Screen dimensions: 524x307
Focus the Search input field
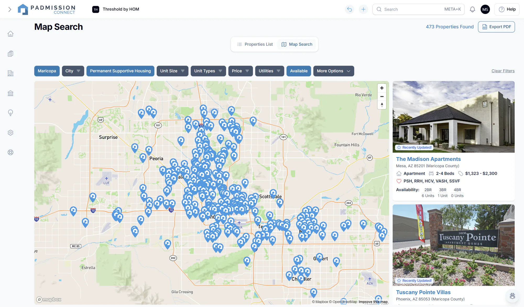tap(418, 9)
